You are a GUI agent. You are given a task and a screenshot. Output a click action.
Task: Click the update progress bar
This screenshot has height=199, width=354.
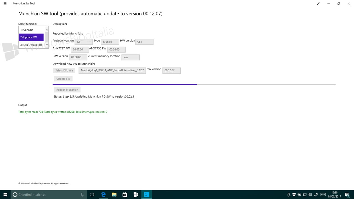pos(194,84)
